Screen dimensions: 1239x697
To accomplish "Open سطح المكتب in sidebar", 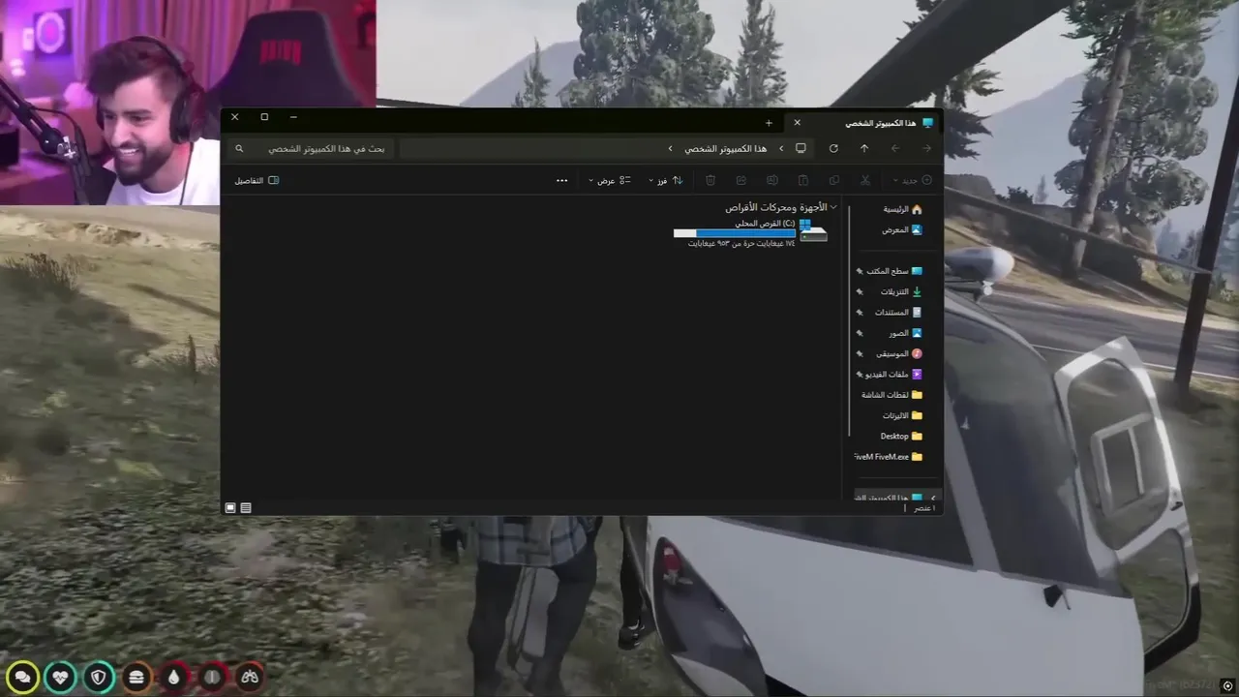I will pyautogui.click(x=894, y=271).
